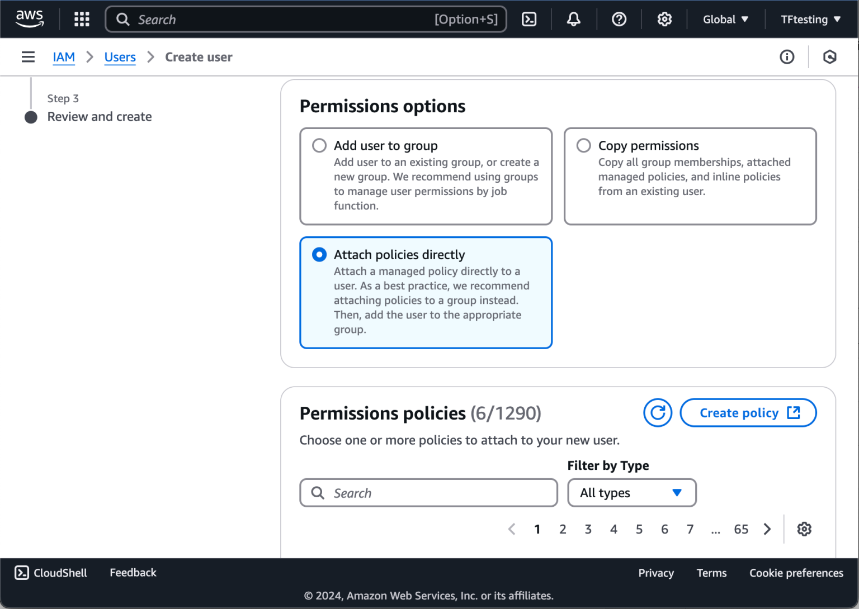
Task: Click the info icon near the breadcrumb
Action: coord(787,56)
